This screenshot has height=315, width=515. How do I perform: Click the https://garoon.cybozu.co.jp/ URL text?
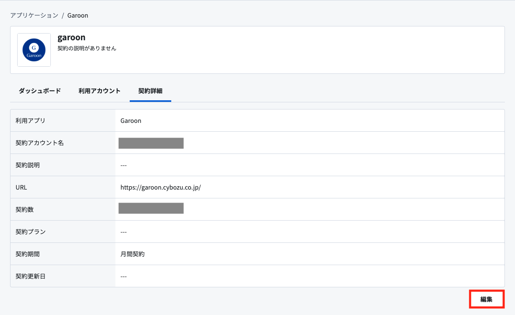click(161, 187)
